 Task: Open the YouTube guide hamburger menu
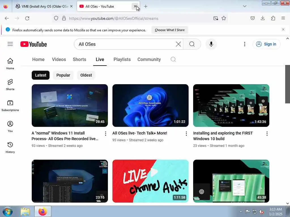(x=10, y=44)
